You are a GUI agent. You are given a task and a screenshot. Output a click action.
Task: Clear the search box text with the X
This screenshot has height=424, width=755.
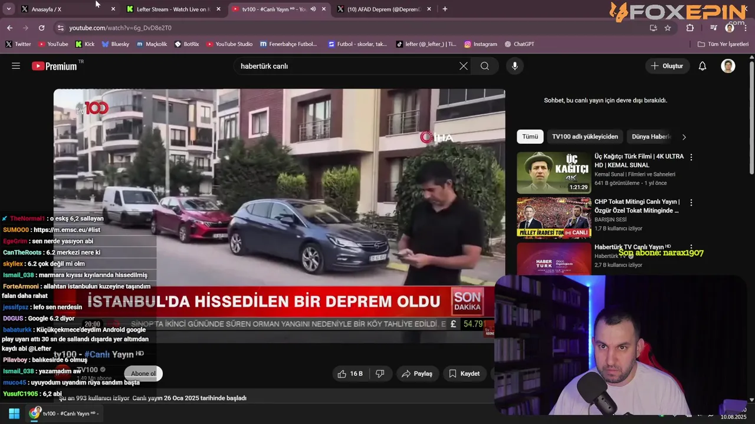click(x=464, y=66)
